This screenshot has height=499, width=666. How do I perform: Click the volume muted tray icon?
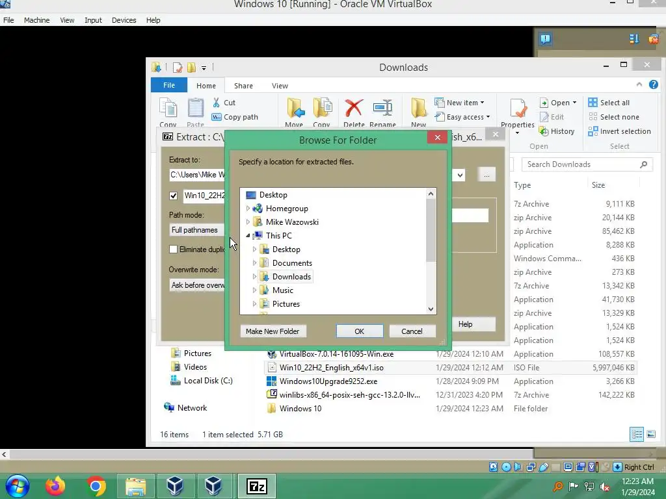[x=605, y=486]
